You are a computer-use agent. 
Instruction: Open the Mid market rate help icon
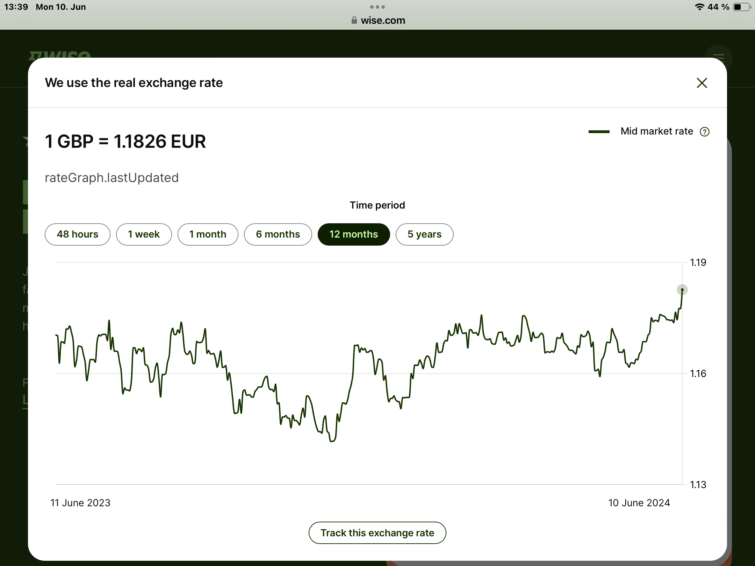click(x=704, y=132)
